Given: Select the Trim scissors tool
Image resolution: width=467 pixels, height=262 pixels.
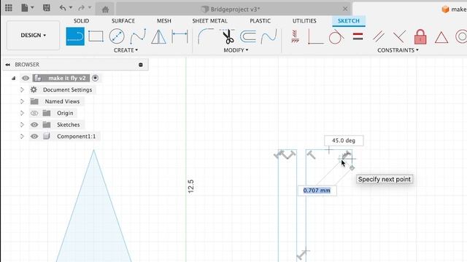Looking at the screenshot, I should [228, 36].
